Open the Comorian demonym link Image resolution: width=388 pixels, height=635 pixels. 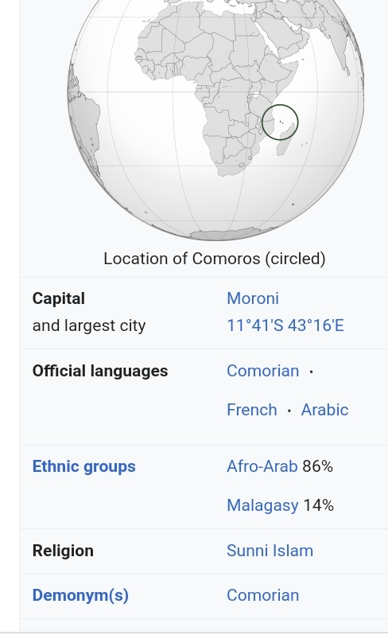point(262,595)
